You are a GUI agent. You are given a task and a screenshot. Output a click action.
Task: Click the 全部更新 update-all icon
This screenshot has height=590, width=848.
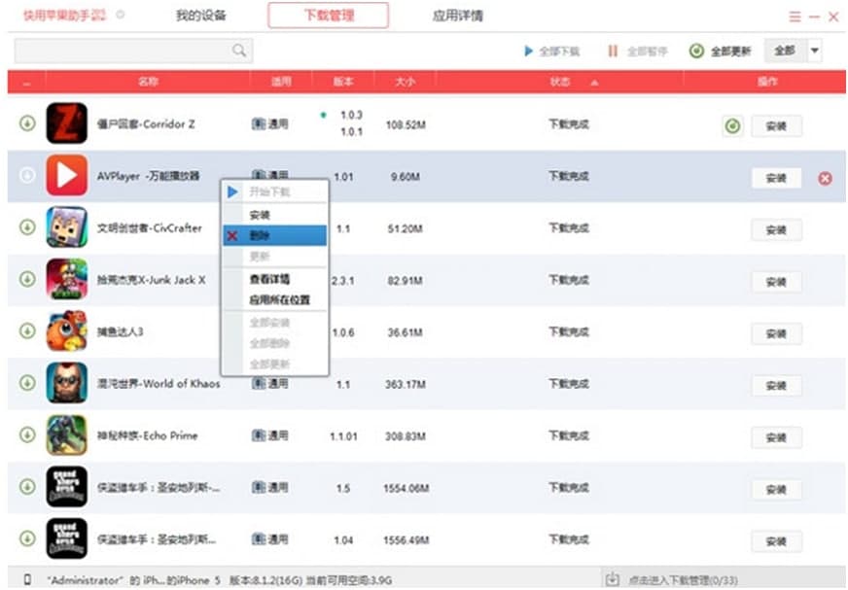(696, 52)
